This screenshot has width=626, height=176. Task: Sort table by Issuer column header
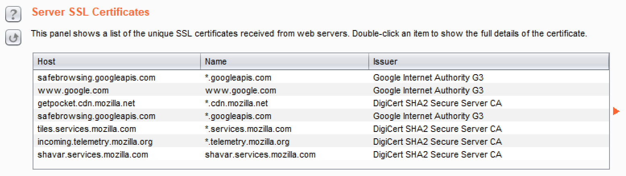[488, 62]
